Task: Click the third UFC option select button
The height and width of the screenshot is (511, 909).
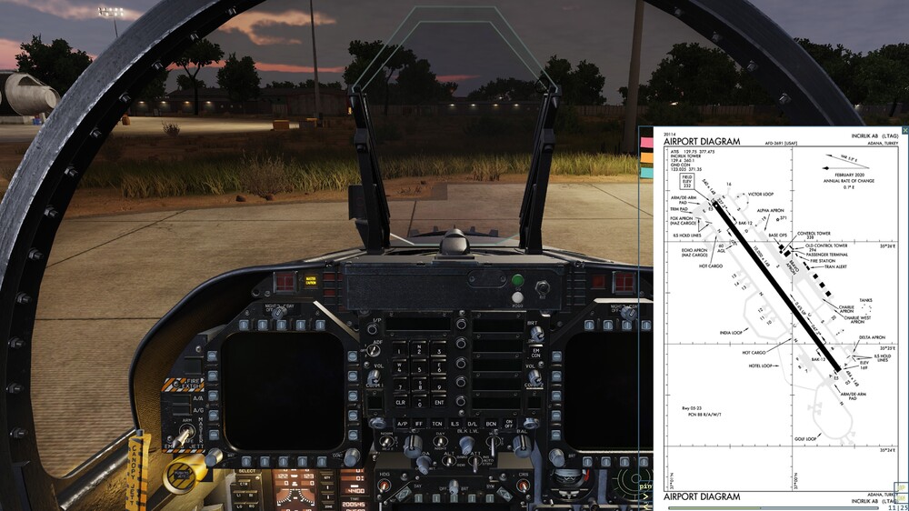Action: [461, 363]
